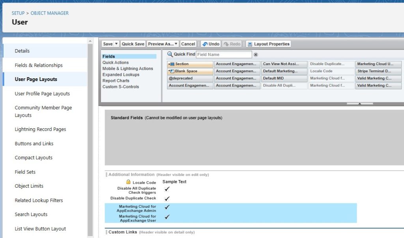Select the Disable All Dupli... palette field
Screen dimensions: 404x238
[284, 86]
